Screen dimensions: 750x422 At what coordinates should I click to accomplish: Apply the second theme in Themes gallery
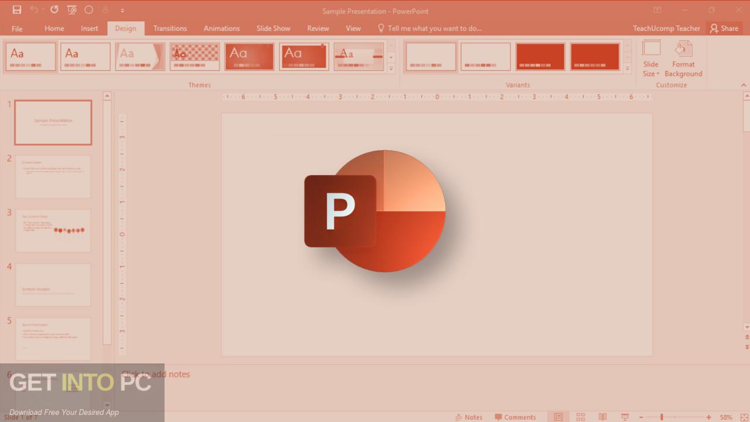(85, 57)
